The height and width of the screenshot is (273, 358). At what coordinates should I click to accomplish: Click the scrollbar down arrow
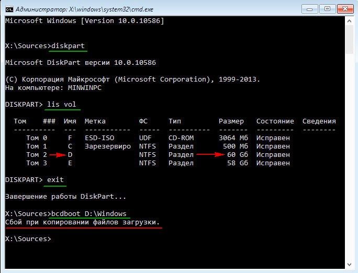coord(350,264)
